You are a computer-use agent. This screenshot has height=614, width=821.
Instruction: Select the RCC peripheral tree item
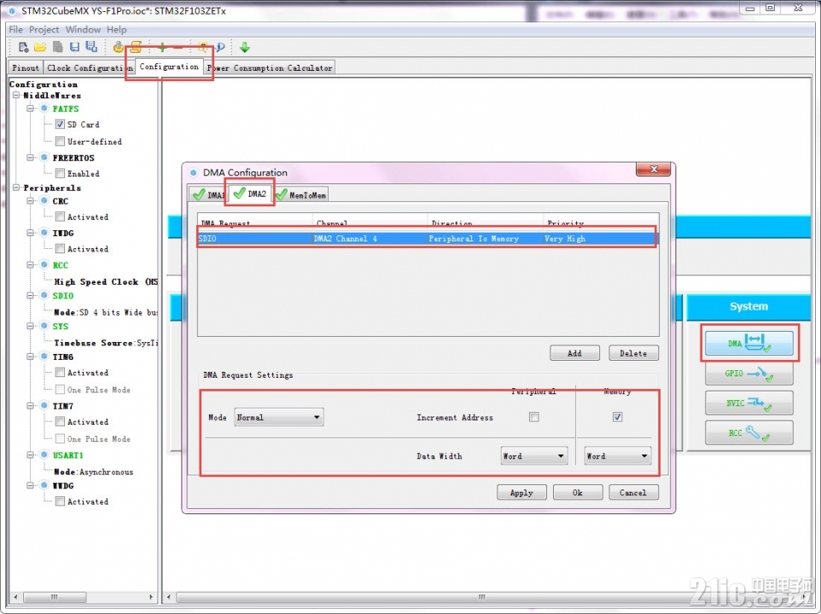coord(61,265)
